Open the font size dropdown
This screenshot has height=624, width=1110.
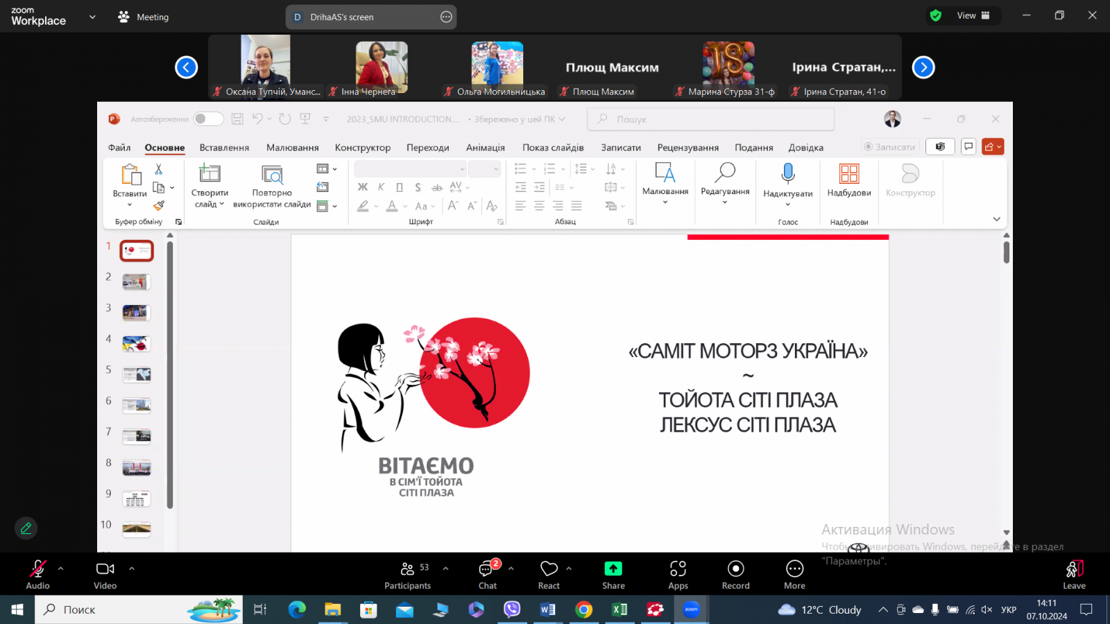pyautogui.click(x=496, y=169)
